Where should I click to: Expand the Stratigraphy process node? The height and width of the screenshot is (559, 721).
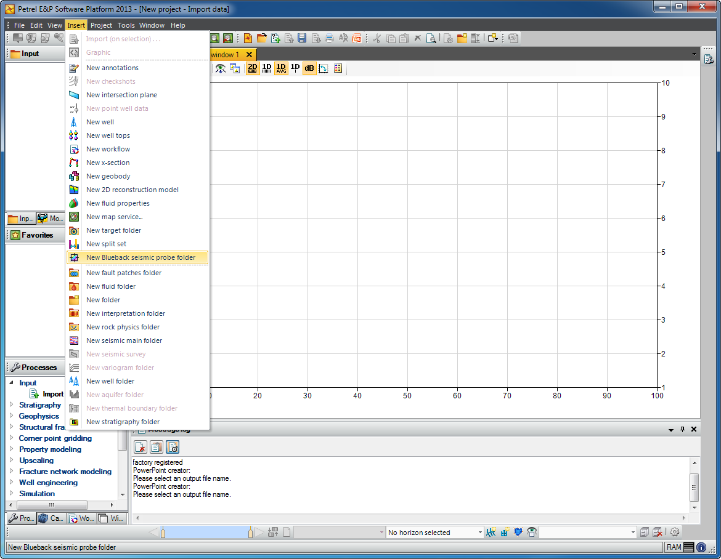12,404
